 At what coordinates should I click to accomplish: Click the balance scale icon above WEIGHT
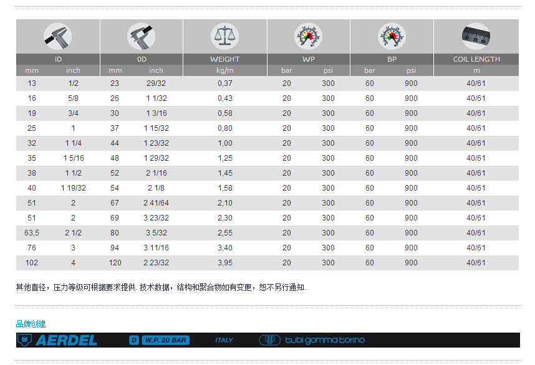pos(224,36)
